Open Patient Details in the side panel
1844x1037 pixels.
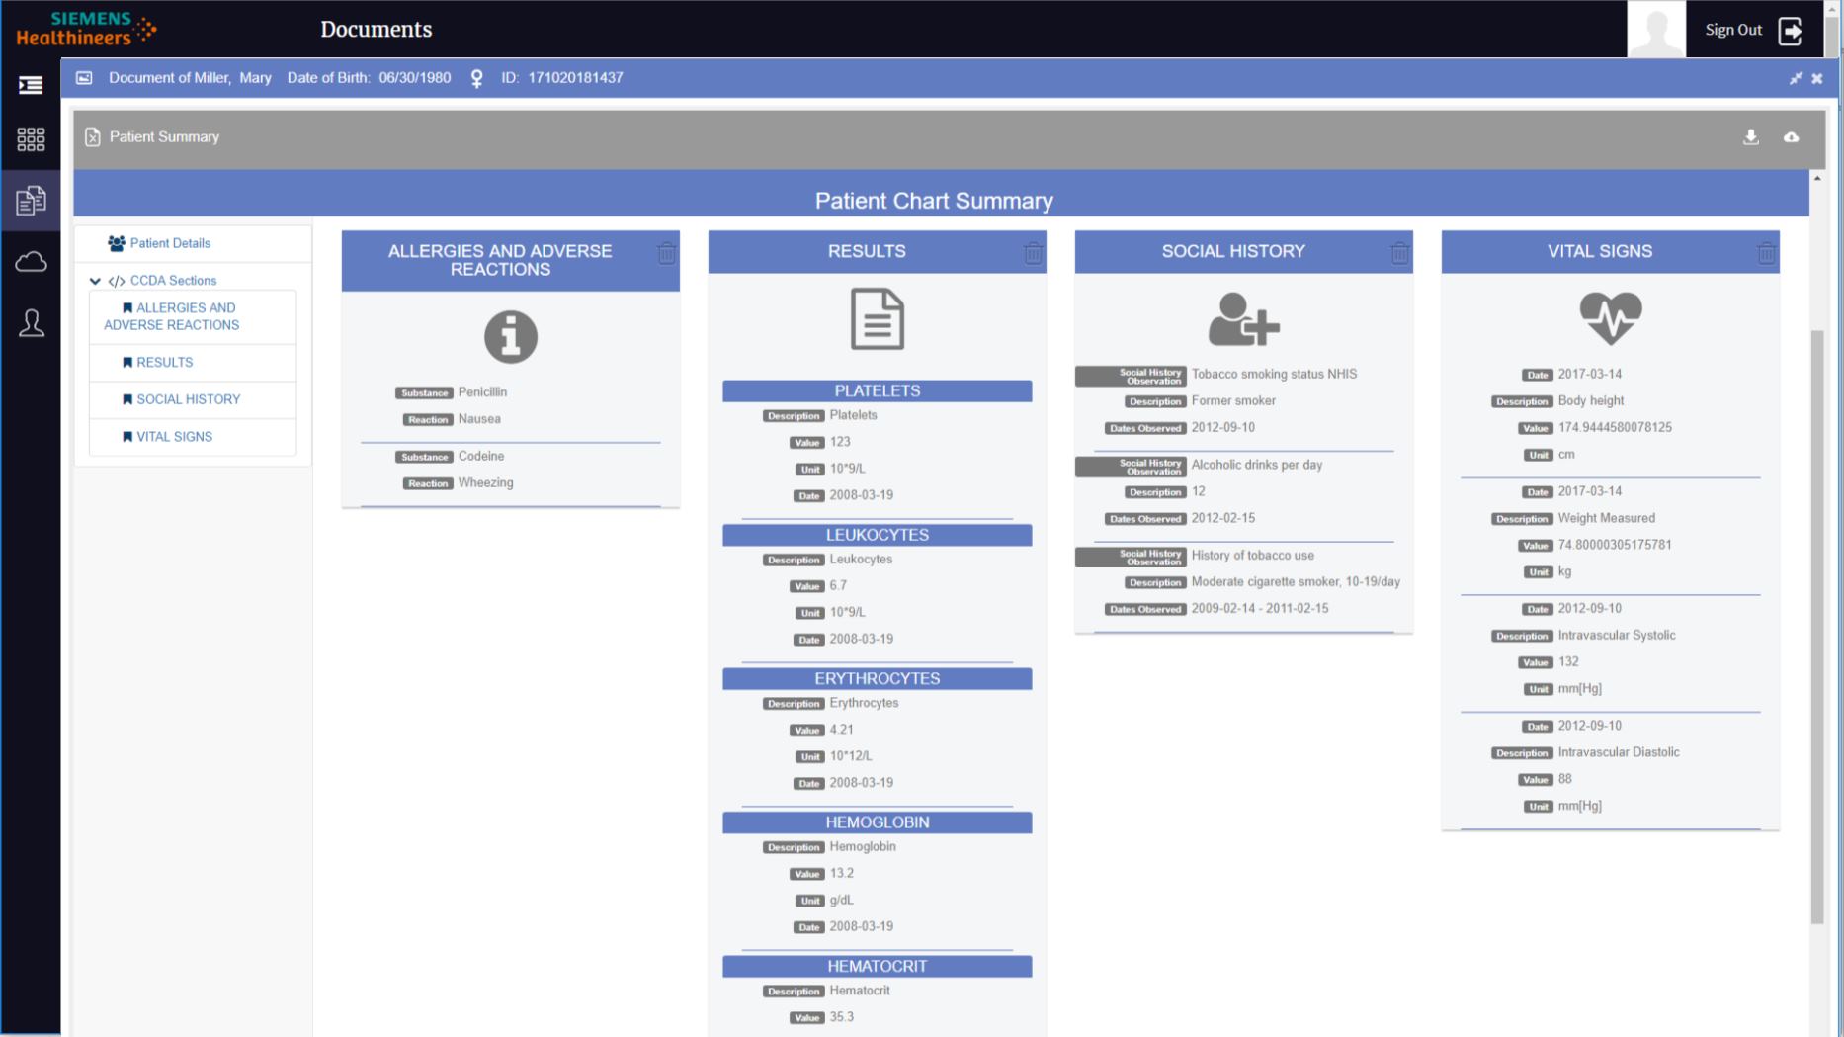(x=169, y=243)
